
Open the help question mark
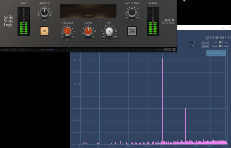tap(174, 50)
